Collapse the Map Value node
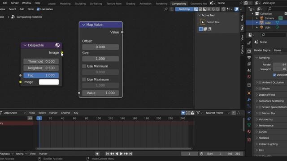 tap(84, 25)
